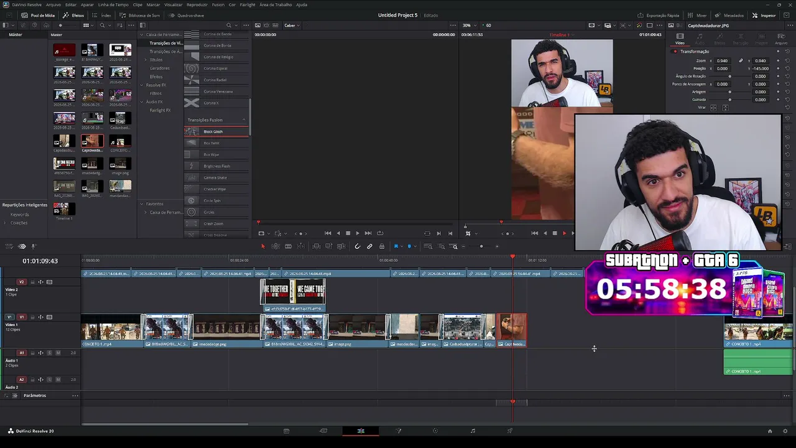The height and width of the screenshot is (448, 796).
Task: Open the Fairlight page icon
Action: [473, 431]
